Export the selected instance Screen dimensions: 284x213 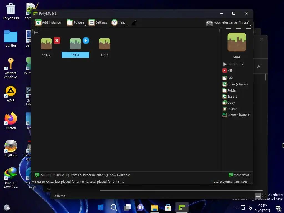click(x=230, y=97)
